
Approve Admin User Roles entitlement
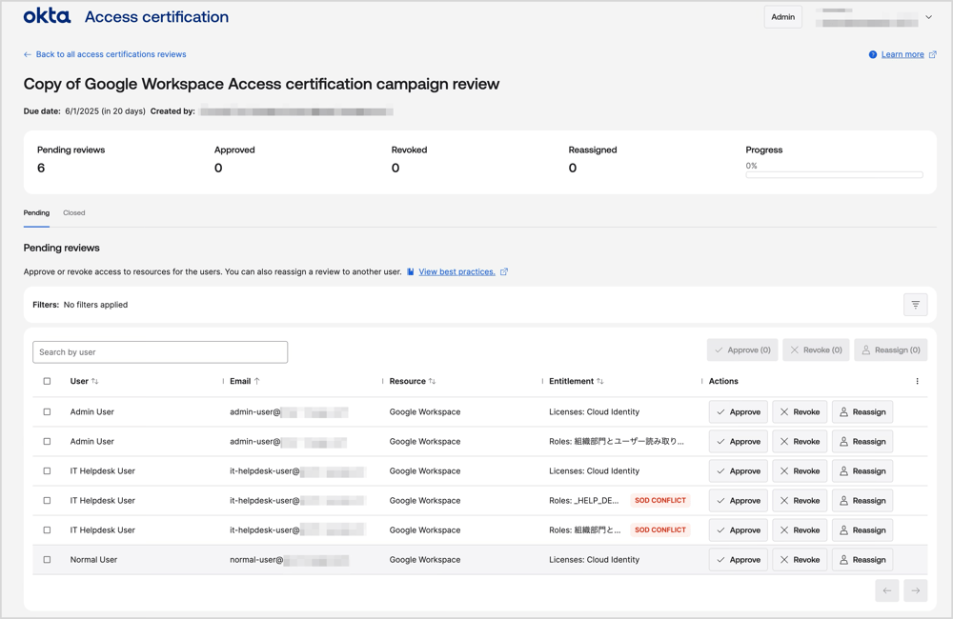pyautogui.click(x=738, y=442)
